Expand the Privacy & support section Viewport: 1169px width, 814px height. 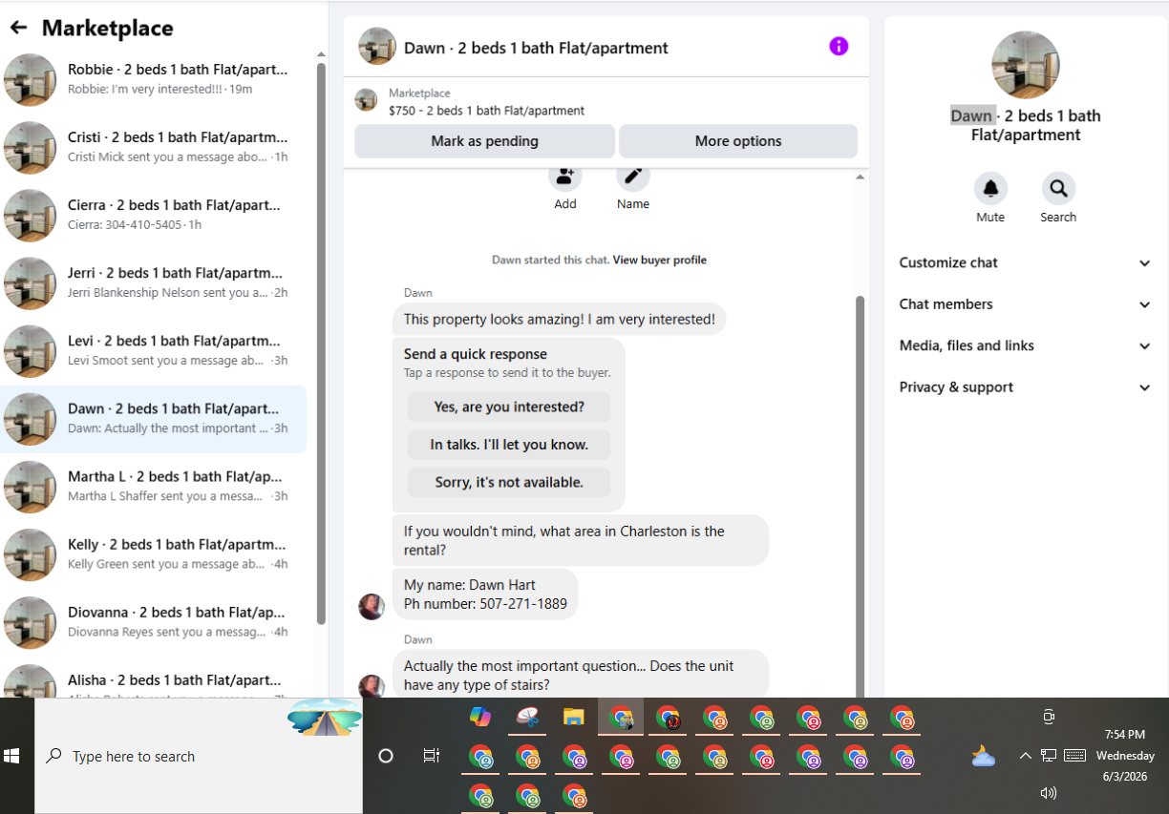click(1026, 387)
